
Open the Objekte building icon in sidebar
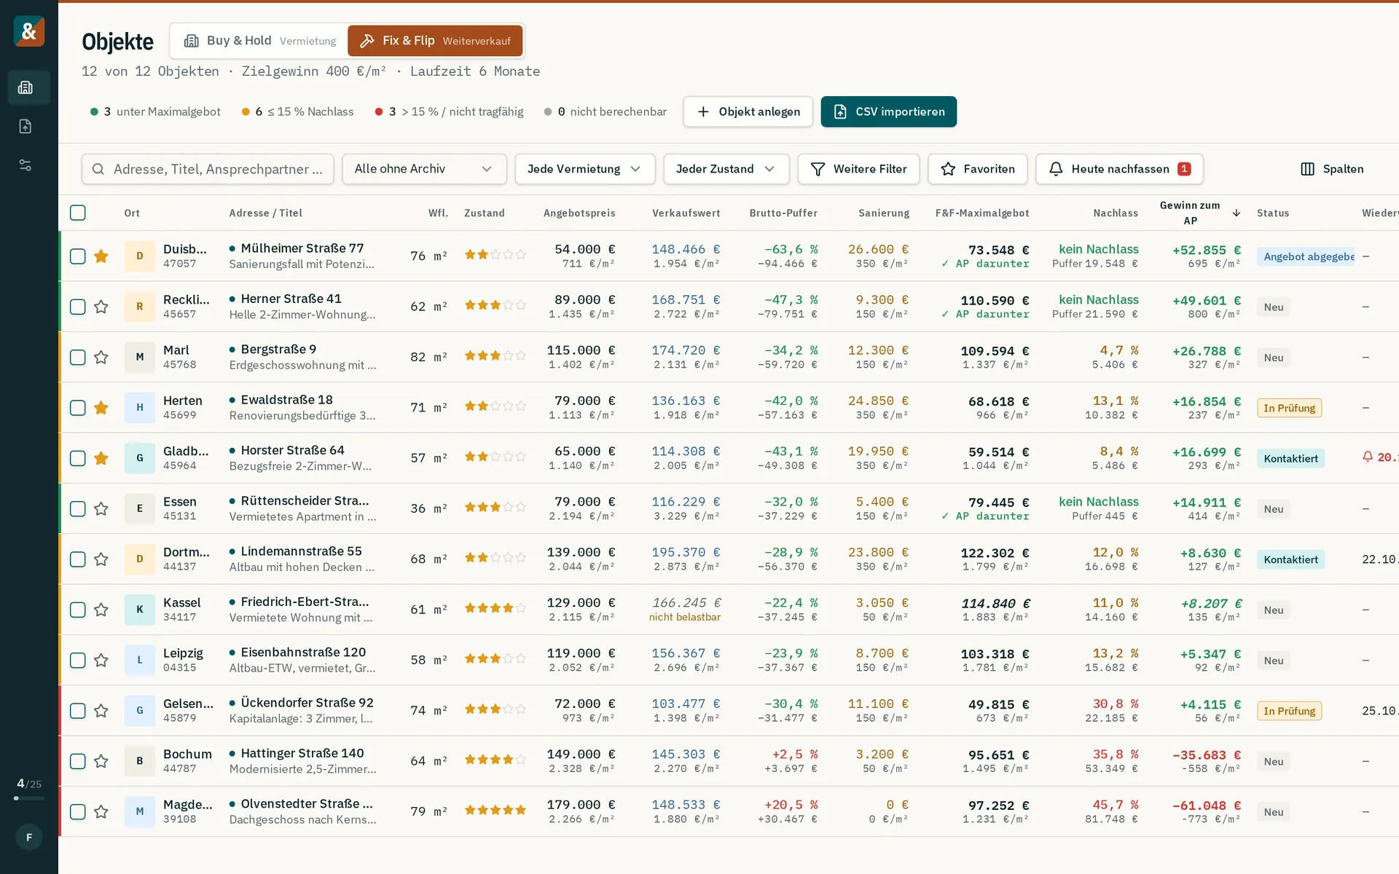(x=26, y=87)
